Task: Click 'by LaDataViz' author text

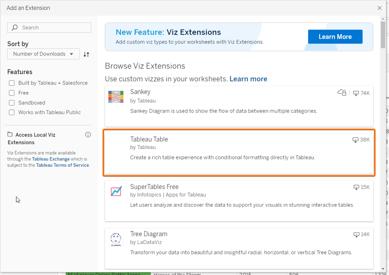Action: (x=146, y=242)
